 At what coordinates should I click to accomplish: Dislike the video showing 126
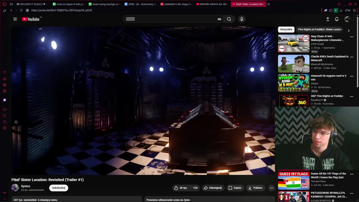click(195, 188)
